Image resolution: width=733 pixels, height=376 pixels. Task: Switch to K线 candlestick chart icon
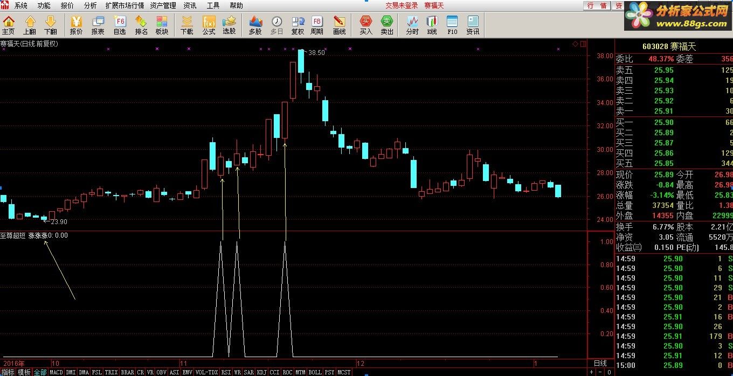(432, 25)
